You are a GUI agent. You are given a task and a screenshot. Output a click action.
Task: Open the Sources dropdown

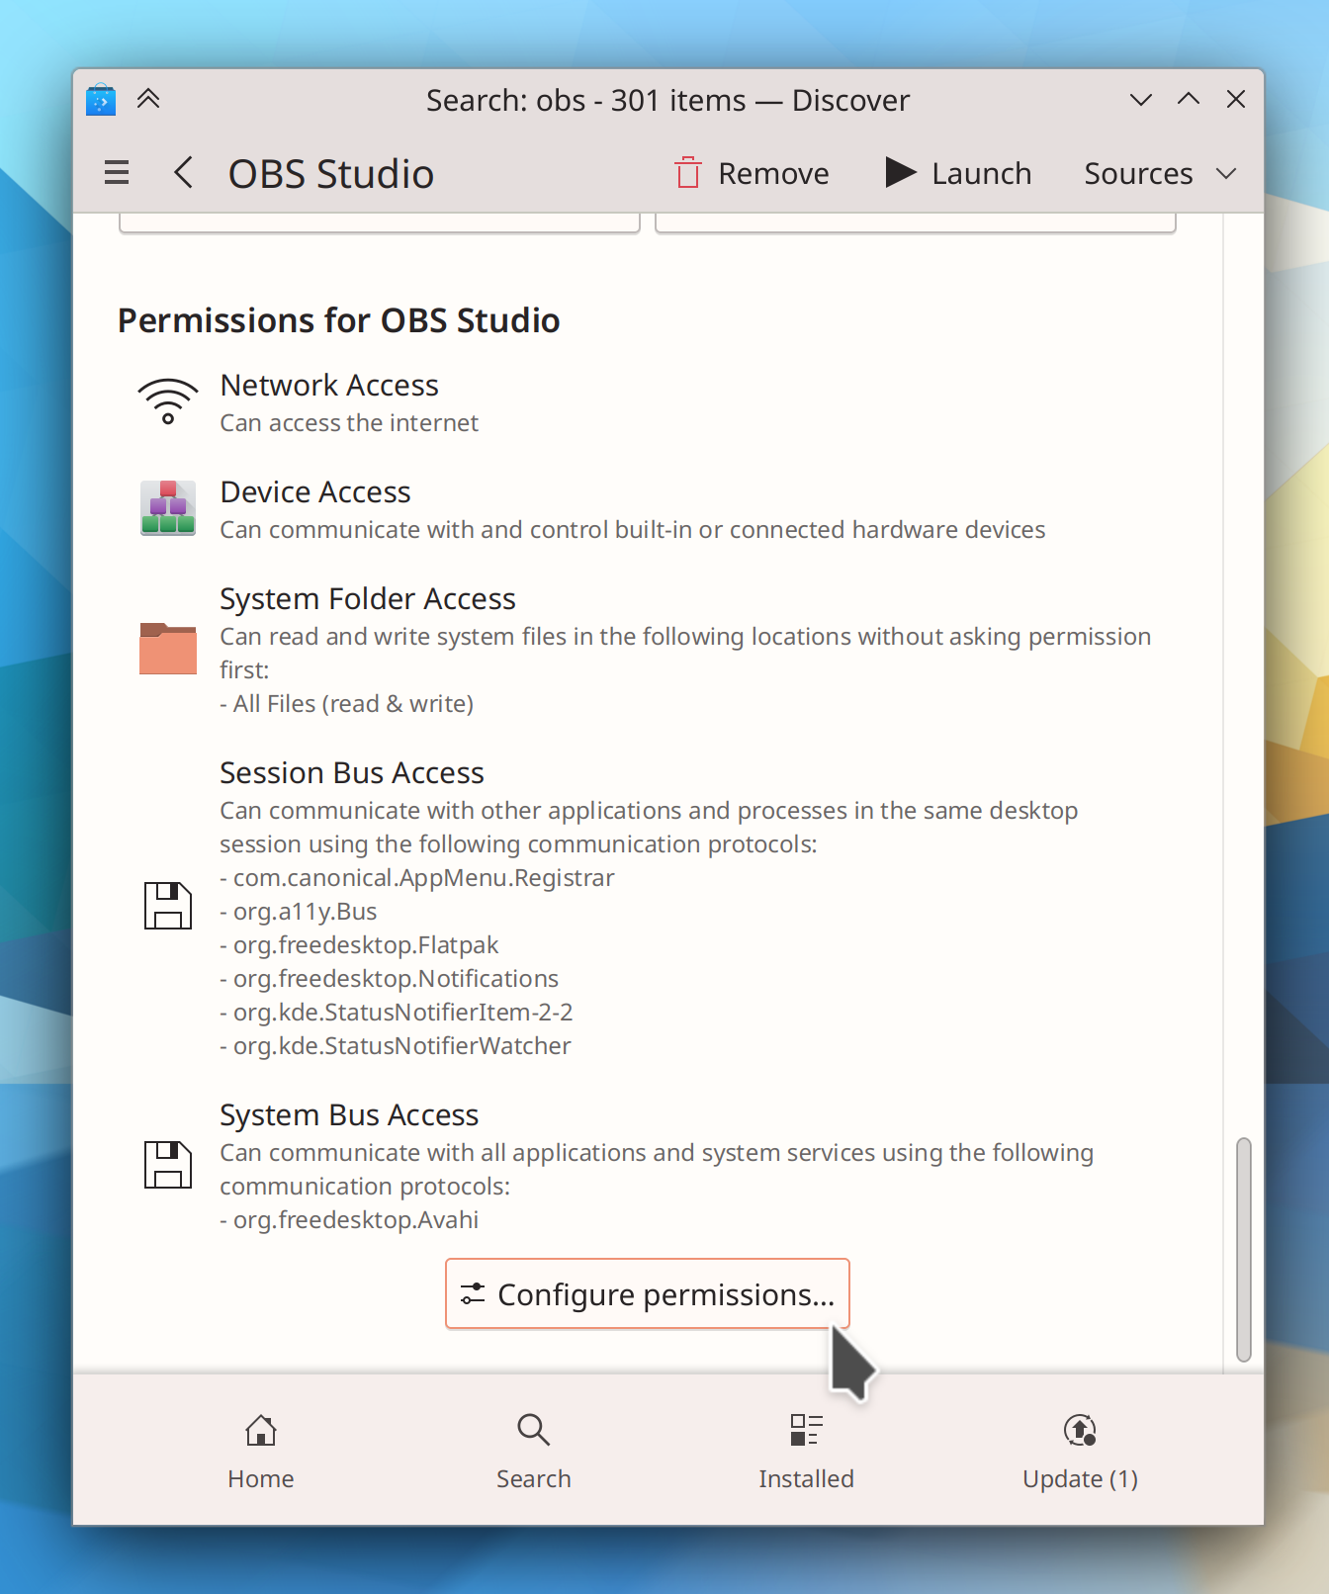pyautogui.click(x=1161, y=173)
